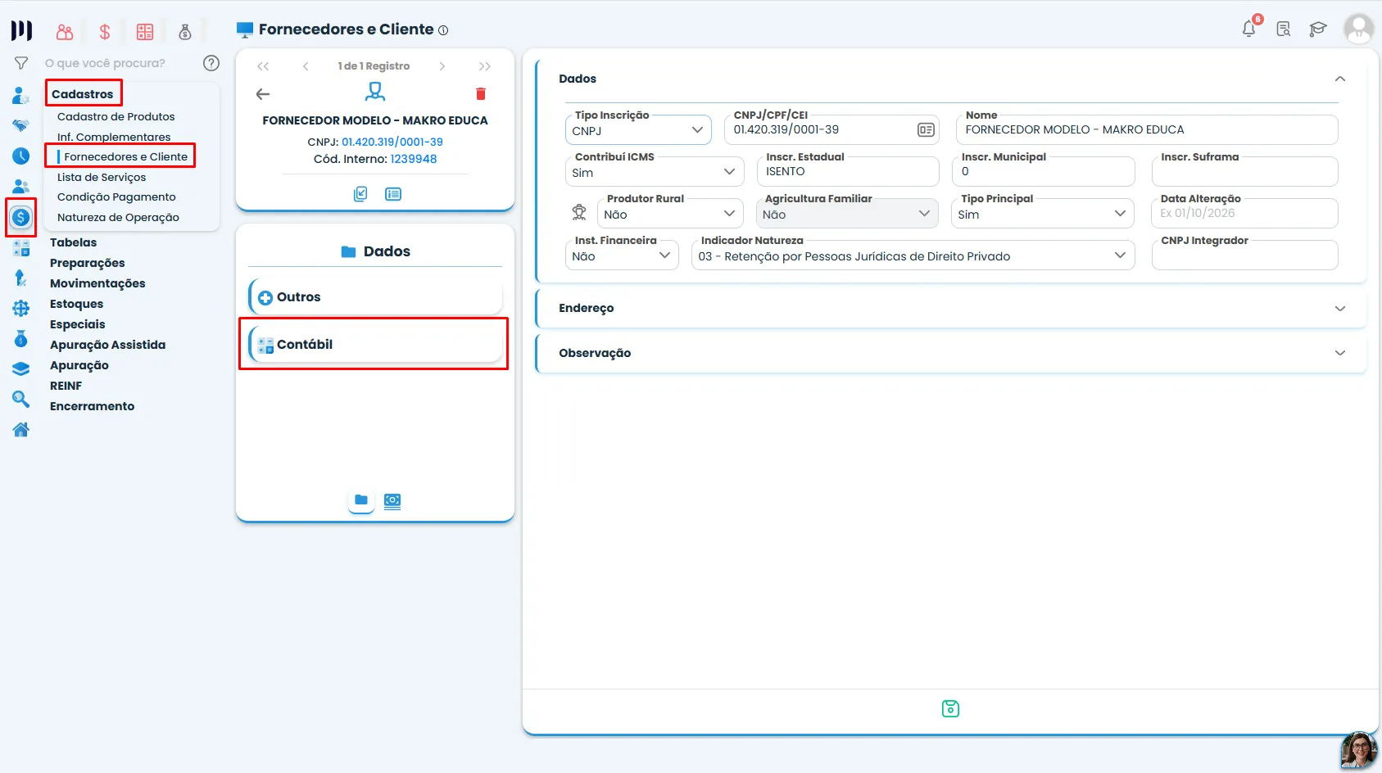
Task: Open the Contribui ICMS dropdown
Action: (655, 172)
